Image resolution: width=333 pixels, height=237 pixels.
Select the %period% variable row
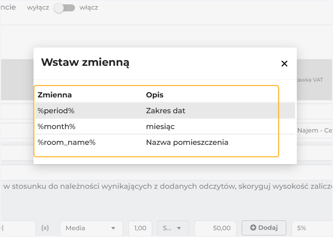click(x=165, y=111)
